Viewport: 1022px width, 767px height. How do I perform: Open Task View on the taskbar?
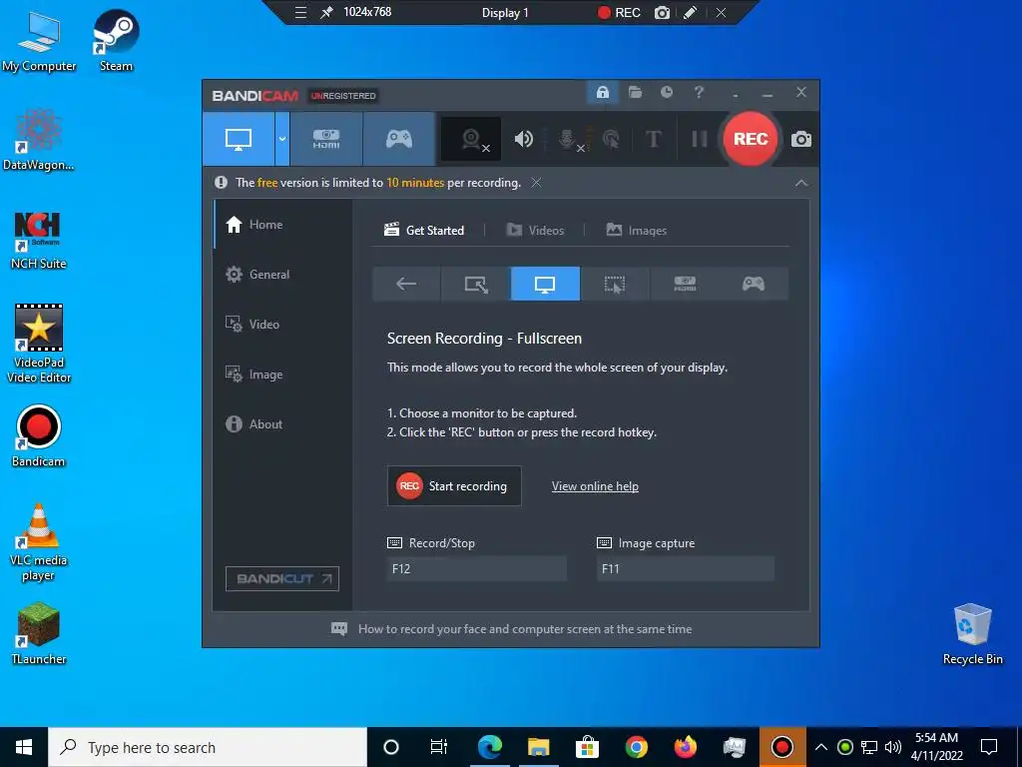(x=439, y=747)
